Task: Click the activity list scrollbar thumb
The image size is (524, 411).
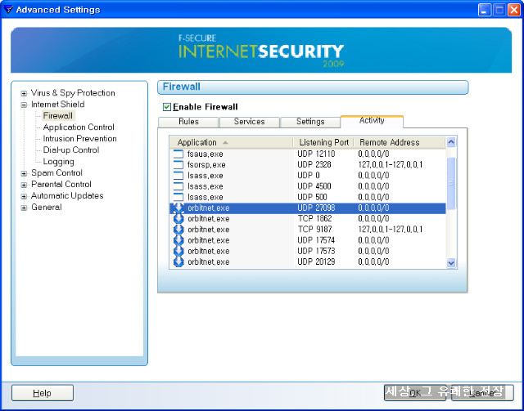Action: [x=451, y=183]
